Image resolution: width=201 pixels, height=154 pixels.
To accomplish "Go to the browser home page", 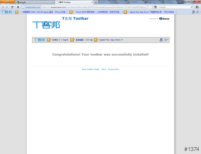I will point(18,7).
